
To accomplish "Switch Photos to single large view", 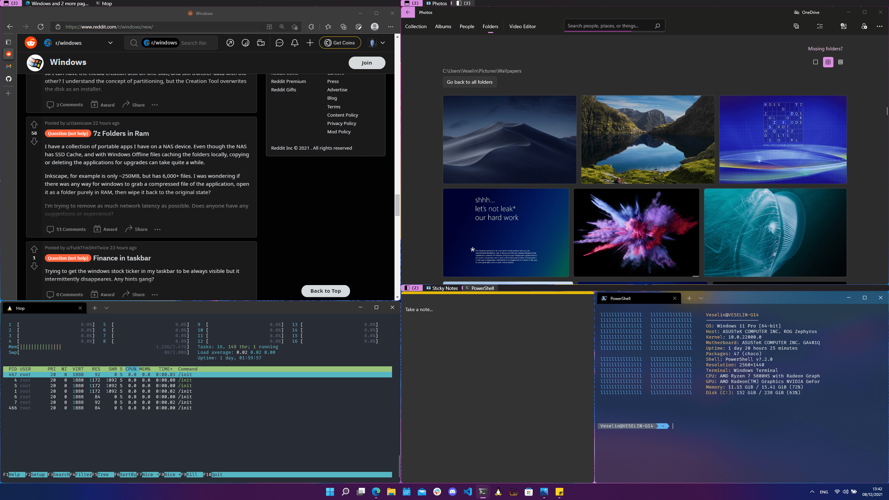I will click(x=815, y=62).
